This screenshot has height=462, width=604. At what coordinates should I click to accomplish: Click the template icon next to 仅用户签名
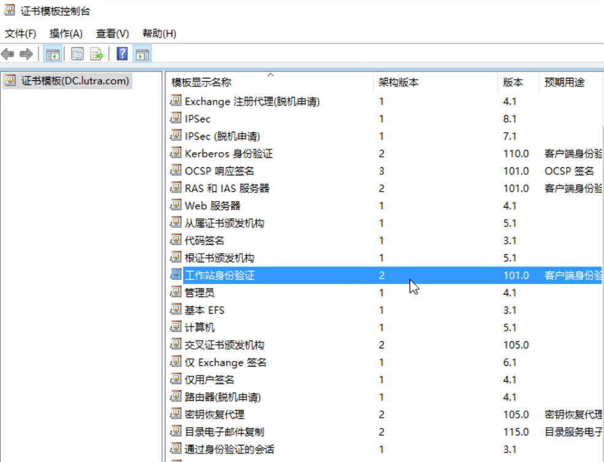175,379
